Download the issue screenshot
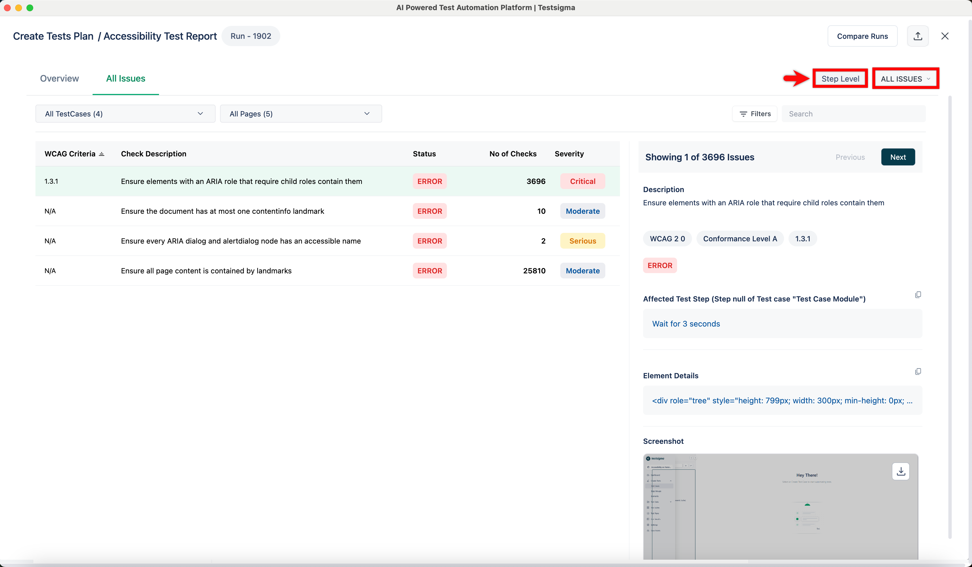Screen dimensions: 972x567 [x=901, y=471]
